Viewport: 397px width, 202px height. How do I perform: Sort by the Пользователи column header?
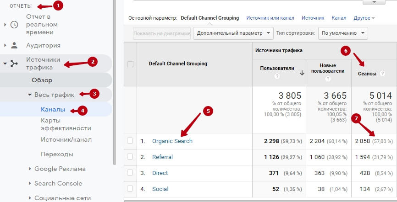click(277, 68)
